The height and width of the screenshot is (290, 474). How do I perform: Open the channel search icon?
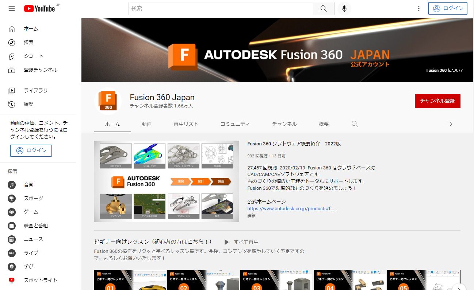tap(355, 124)
